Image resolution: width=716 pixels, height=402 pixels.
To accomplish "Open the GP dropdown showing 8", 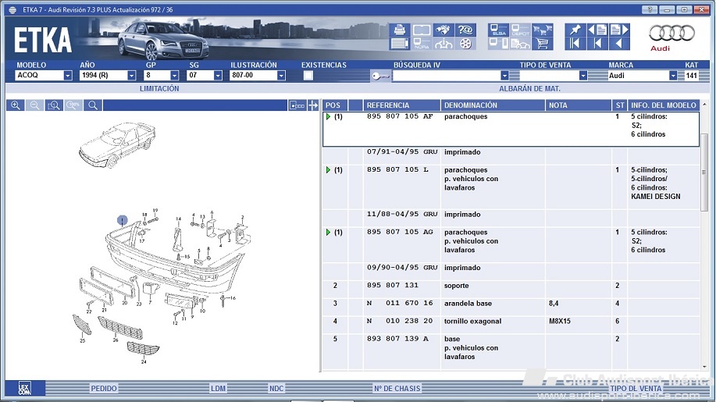I will 174,75.
